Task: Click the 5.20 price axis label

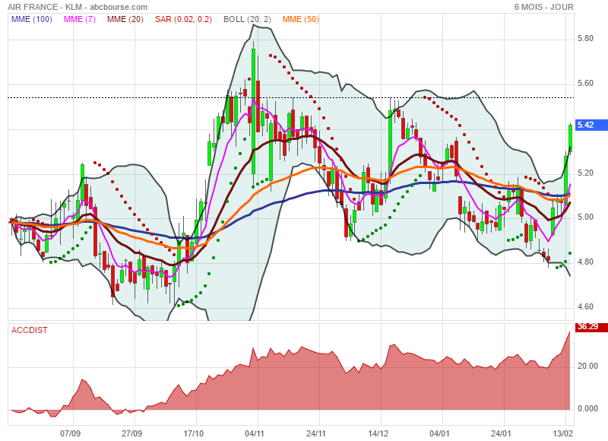Action: coord(585,173)
